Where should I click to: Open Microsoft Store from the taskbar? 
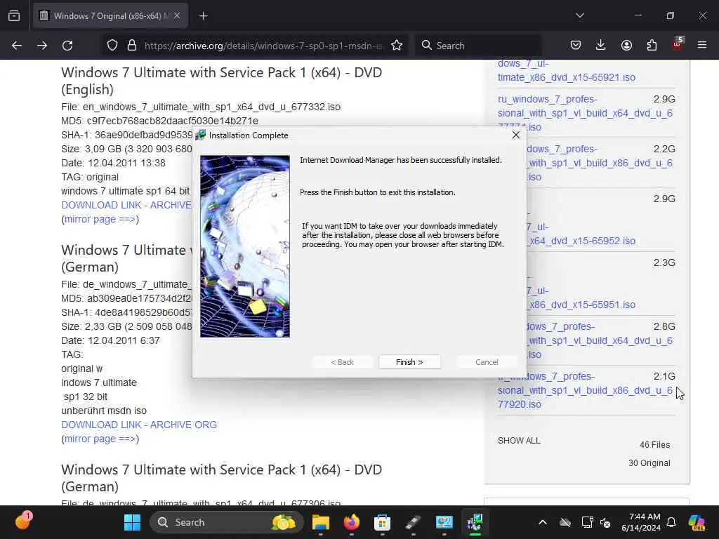[x=382, y=522]
